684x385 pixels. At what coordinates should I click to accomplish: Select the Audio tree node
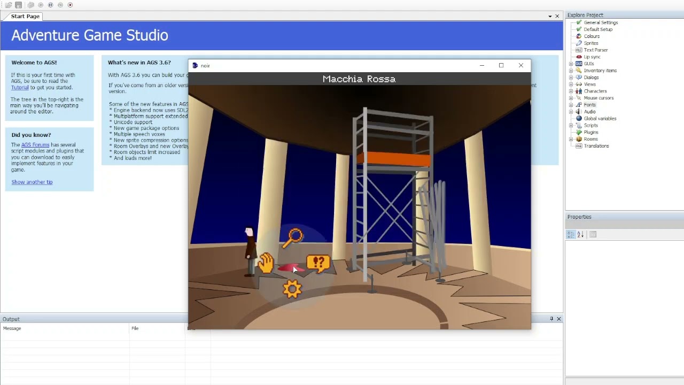[590, 112]
